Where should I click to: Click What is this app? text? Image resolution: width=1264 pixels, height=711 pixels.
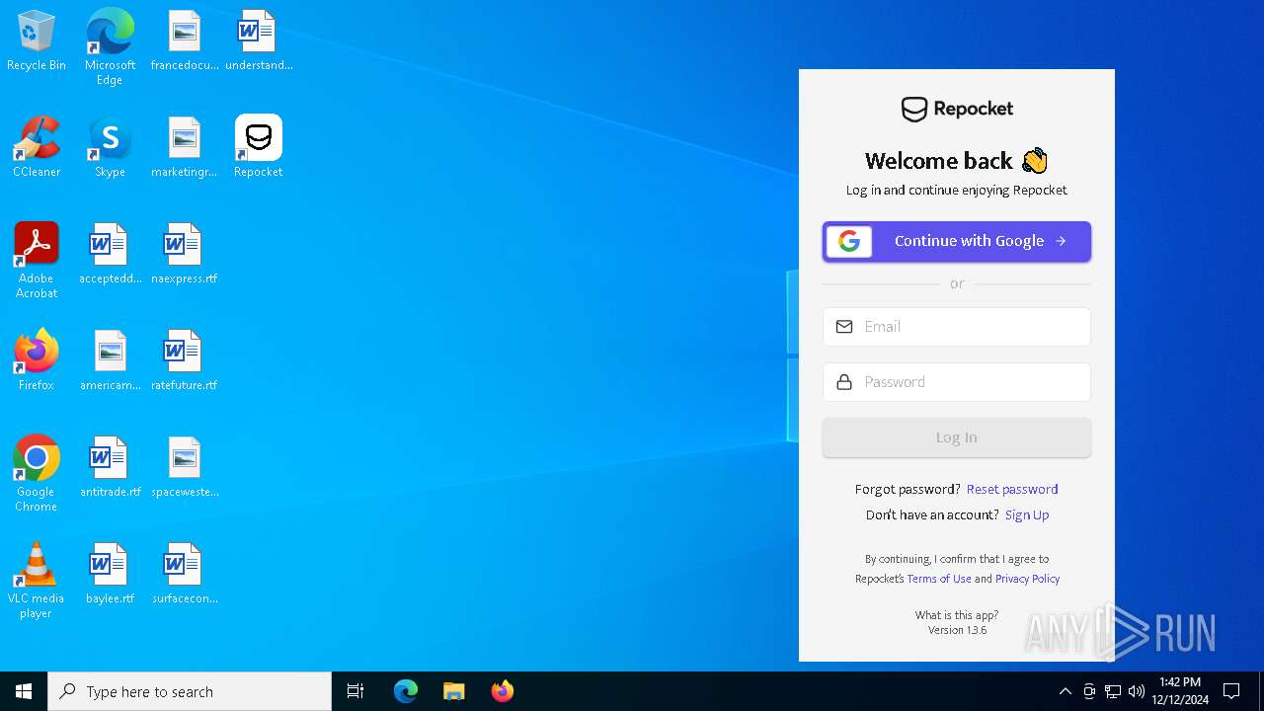(957, 615)
